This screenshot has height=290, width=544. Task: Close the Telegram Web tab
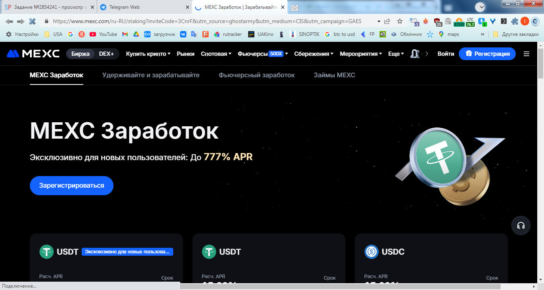coord(188,7)
